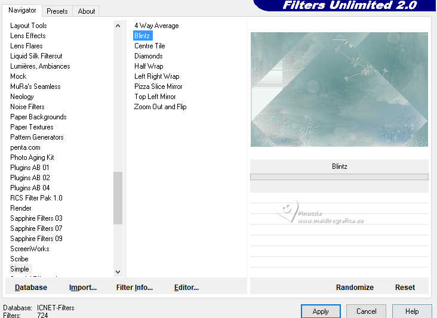Open Noise Filters category

pyautogui.click(x=27, y=107)
